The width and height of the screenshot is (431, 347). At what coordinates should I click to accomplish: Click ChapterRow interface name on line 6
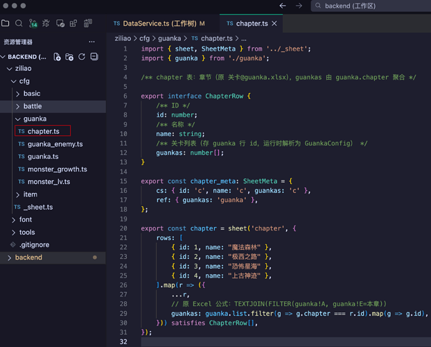(x=225, y=96)
